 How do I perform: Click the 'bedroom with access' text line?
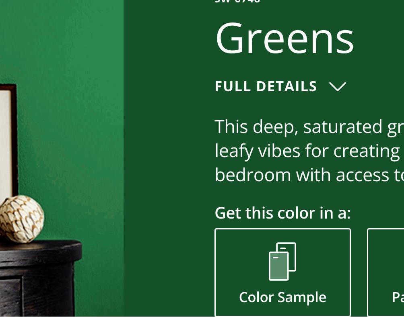tap(309, 175)
